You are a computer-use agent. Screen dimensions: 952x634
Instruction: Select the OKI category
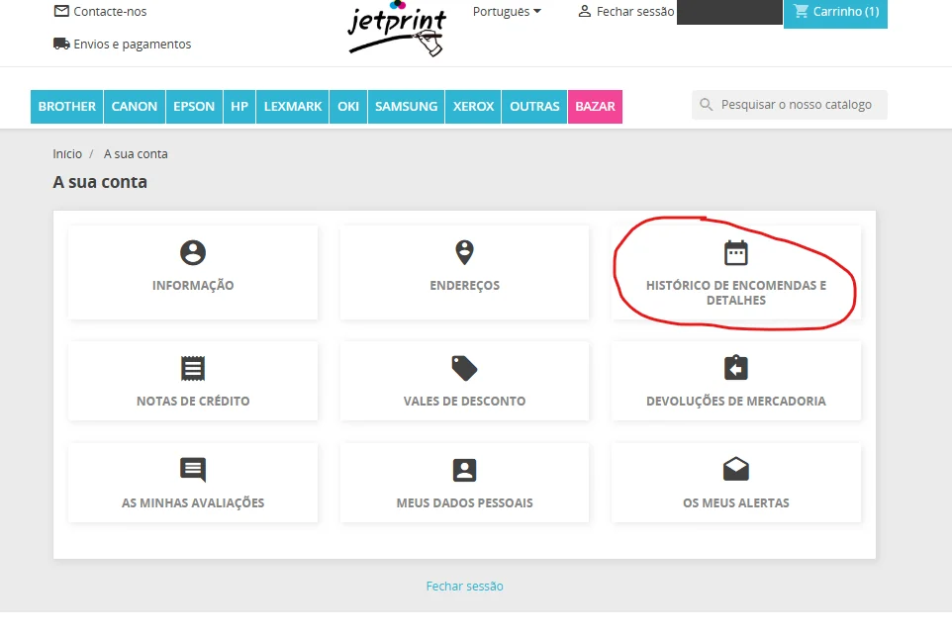[348, 107]
